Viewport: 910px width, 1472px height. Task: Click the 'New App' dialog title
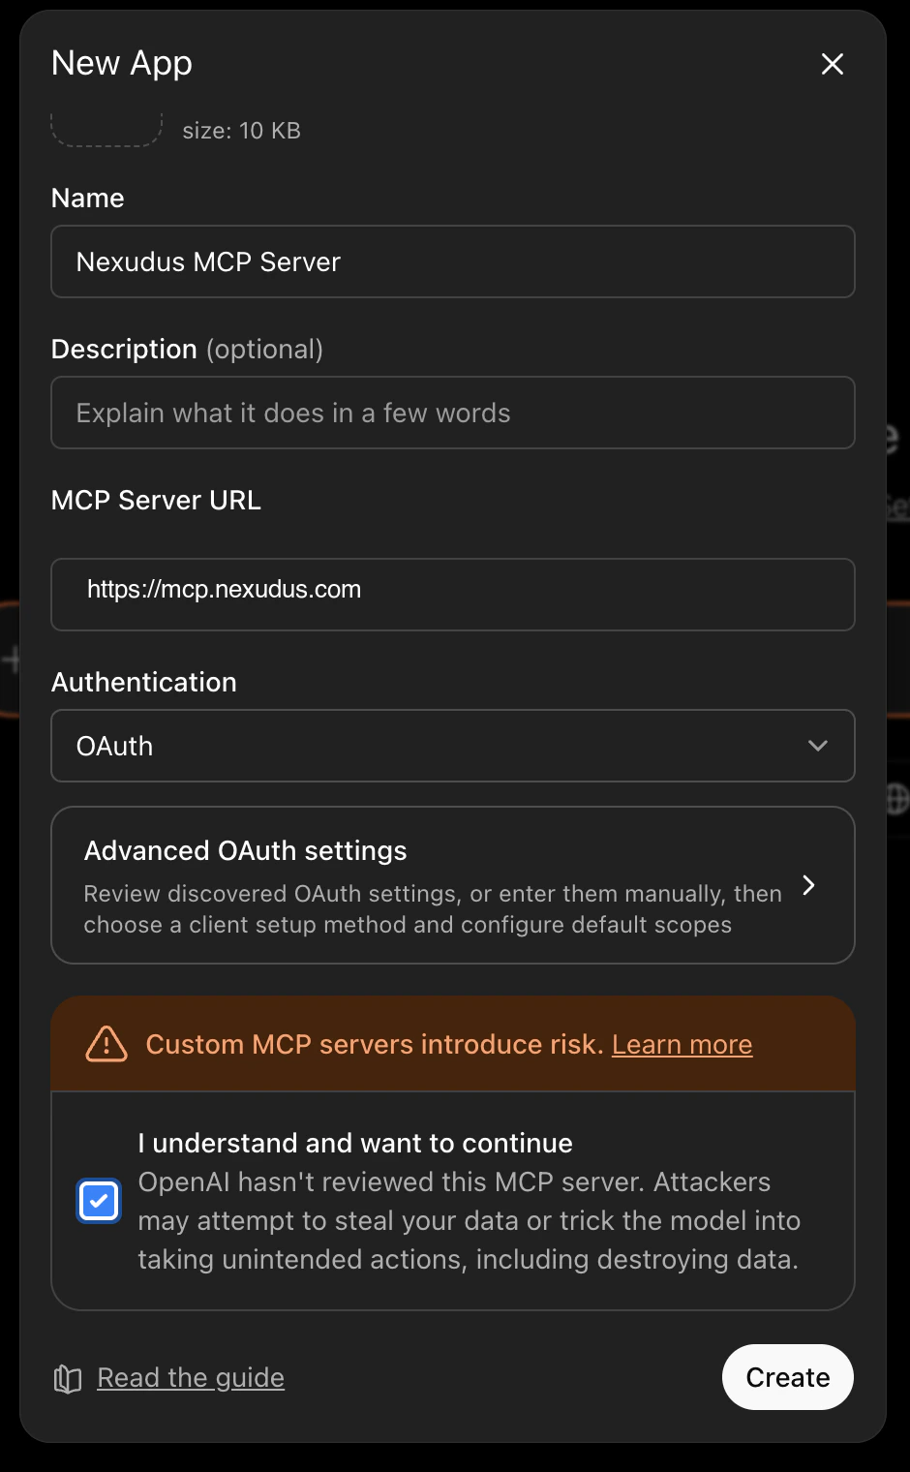122,63
